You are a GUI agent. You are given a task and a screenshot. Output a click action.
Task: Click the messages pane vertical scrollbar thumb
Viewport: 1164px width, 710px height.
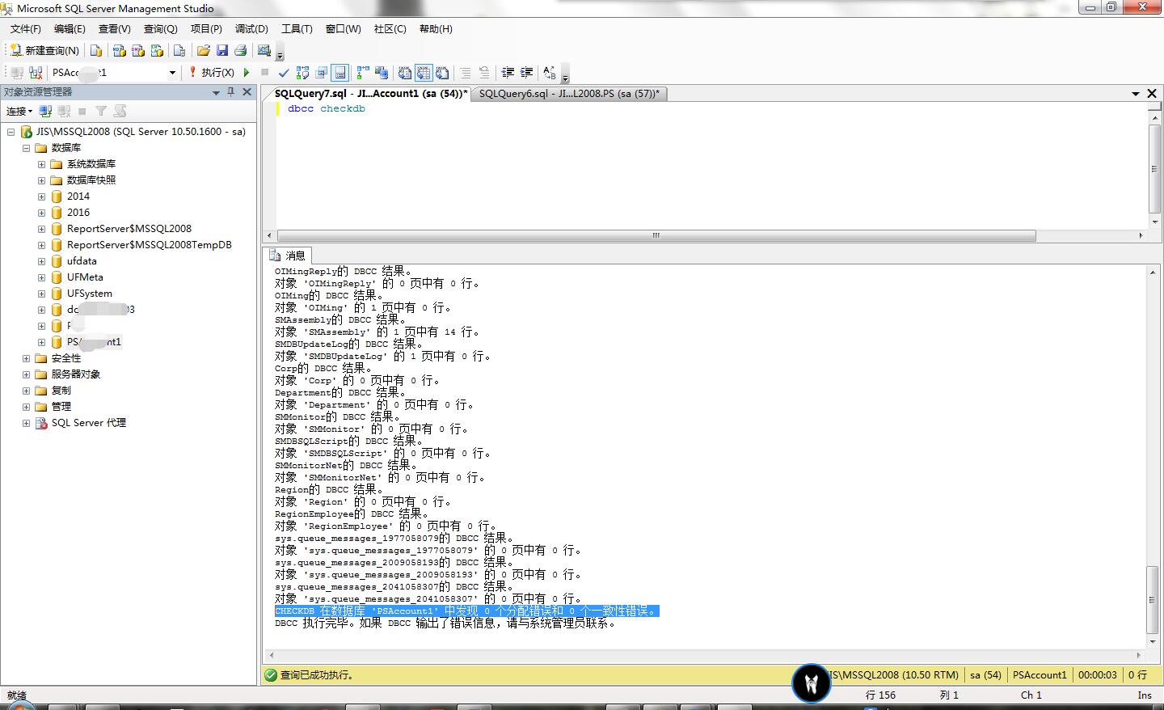coord(1153,600)
